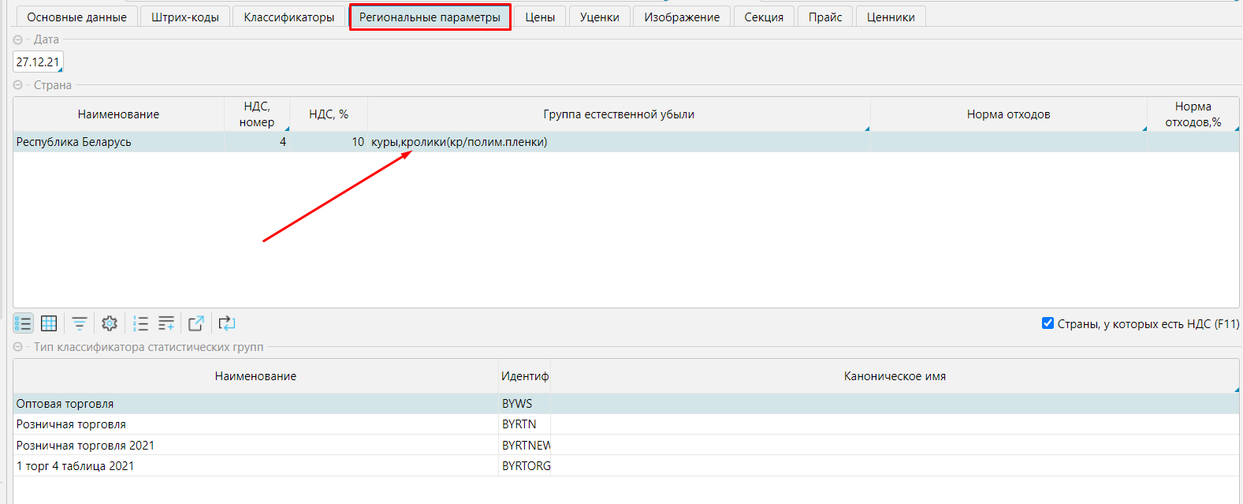Toggle 'Страны, у которых есть НДС' checkbox
The width and height of the screenshot is (1243, 504).
[1048, 323]
